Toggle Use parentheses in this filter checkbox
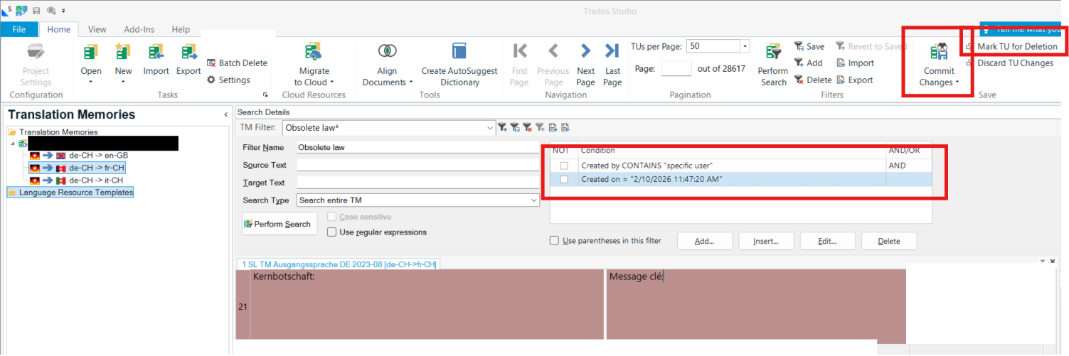The image size is (1069, 356). (x=554, y=241)
